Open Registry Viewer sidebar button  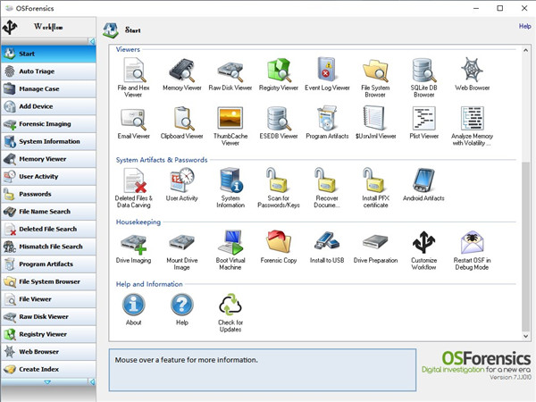[48, 334]
